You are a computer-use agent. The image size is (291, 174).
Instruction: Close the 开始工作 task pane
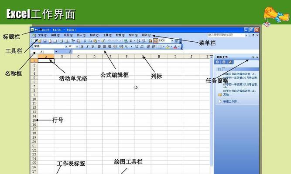(257, 57)
